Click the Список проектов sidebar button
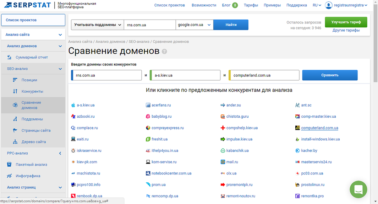 point(33,20)
